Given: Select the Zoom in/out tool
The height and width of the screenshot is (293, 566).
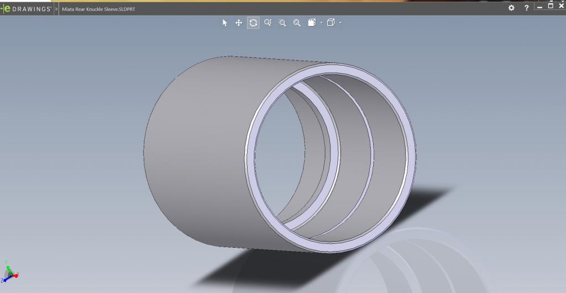Looking at the screenshot, I should pyautogui.click(x=268, y=23).
